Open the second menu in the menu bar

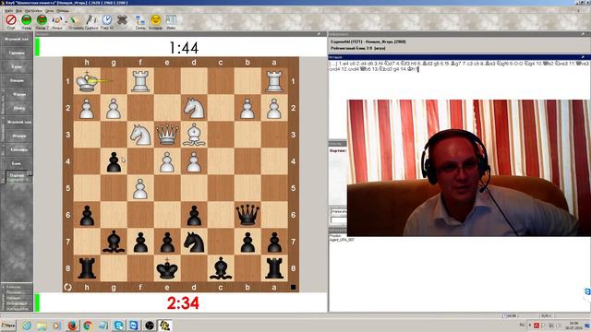(x=18, y=10)
